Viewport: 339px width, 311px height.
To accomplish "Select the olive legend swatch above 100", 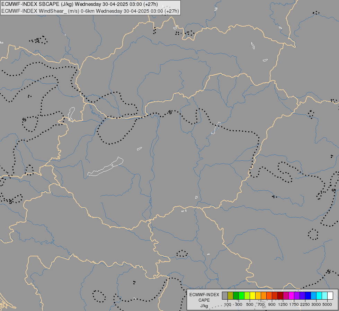I will click(x=231, y=296).
